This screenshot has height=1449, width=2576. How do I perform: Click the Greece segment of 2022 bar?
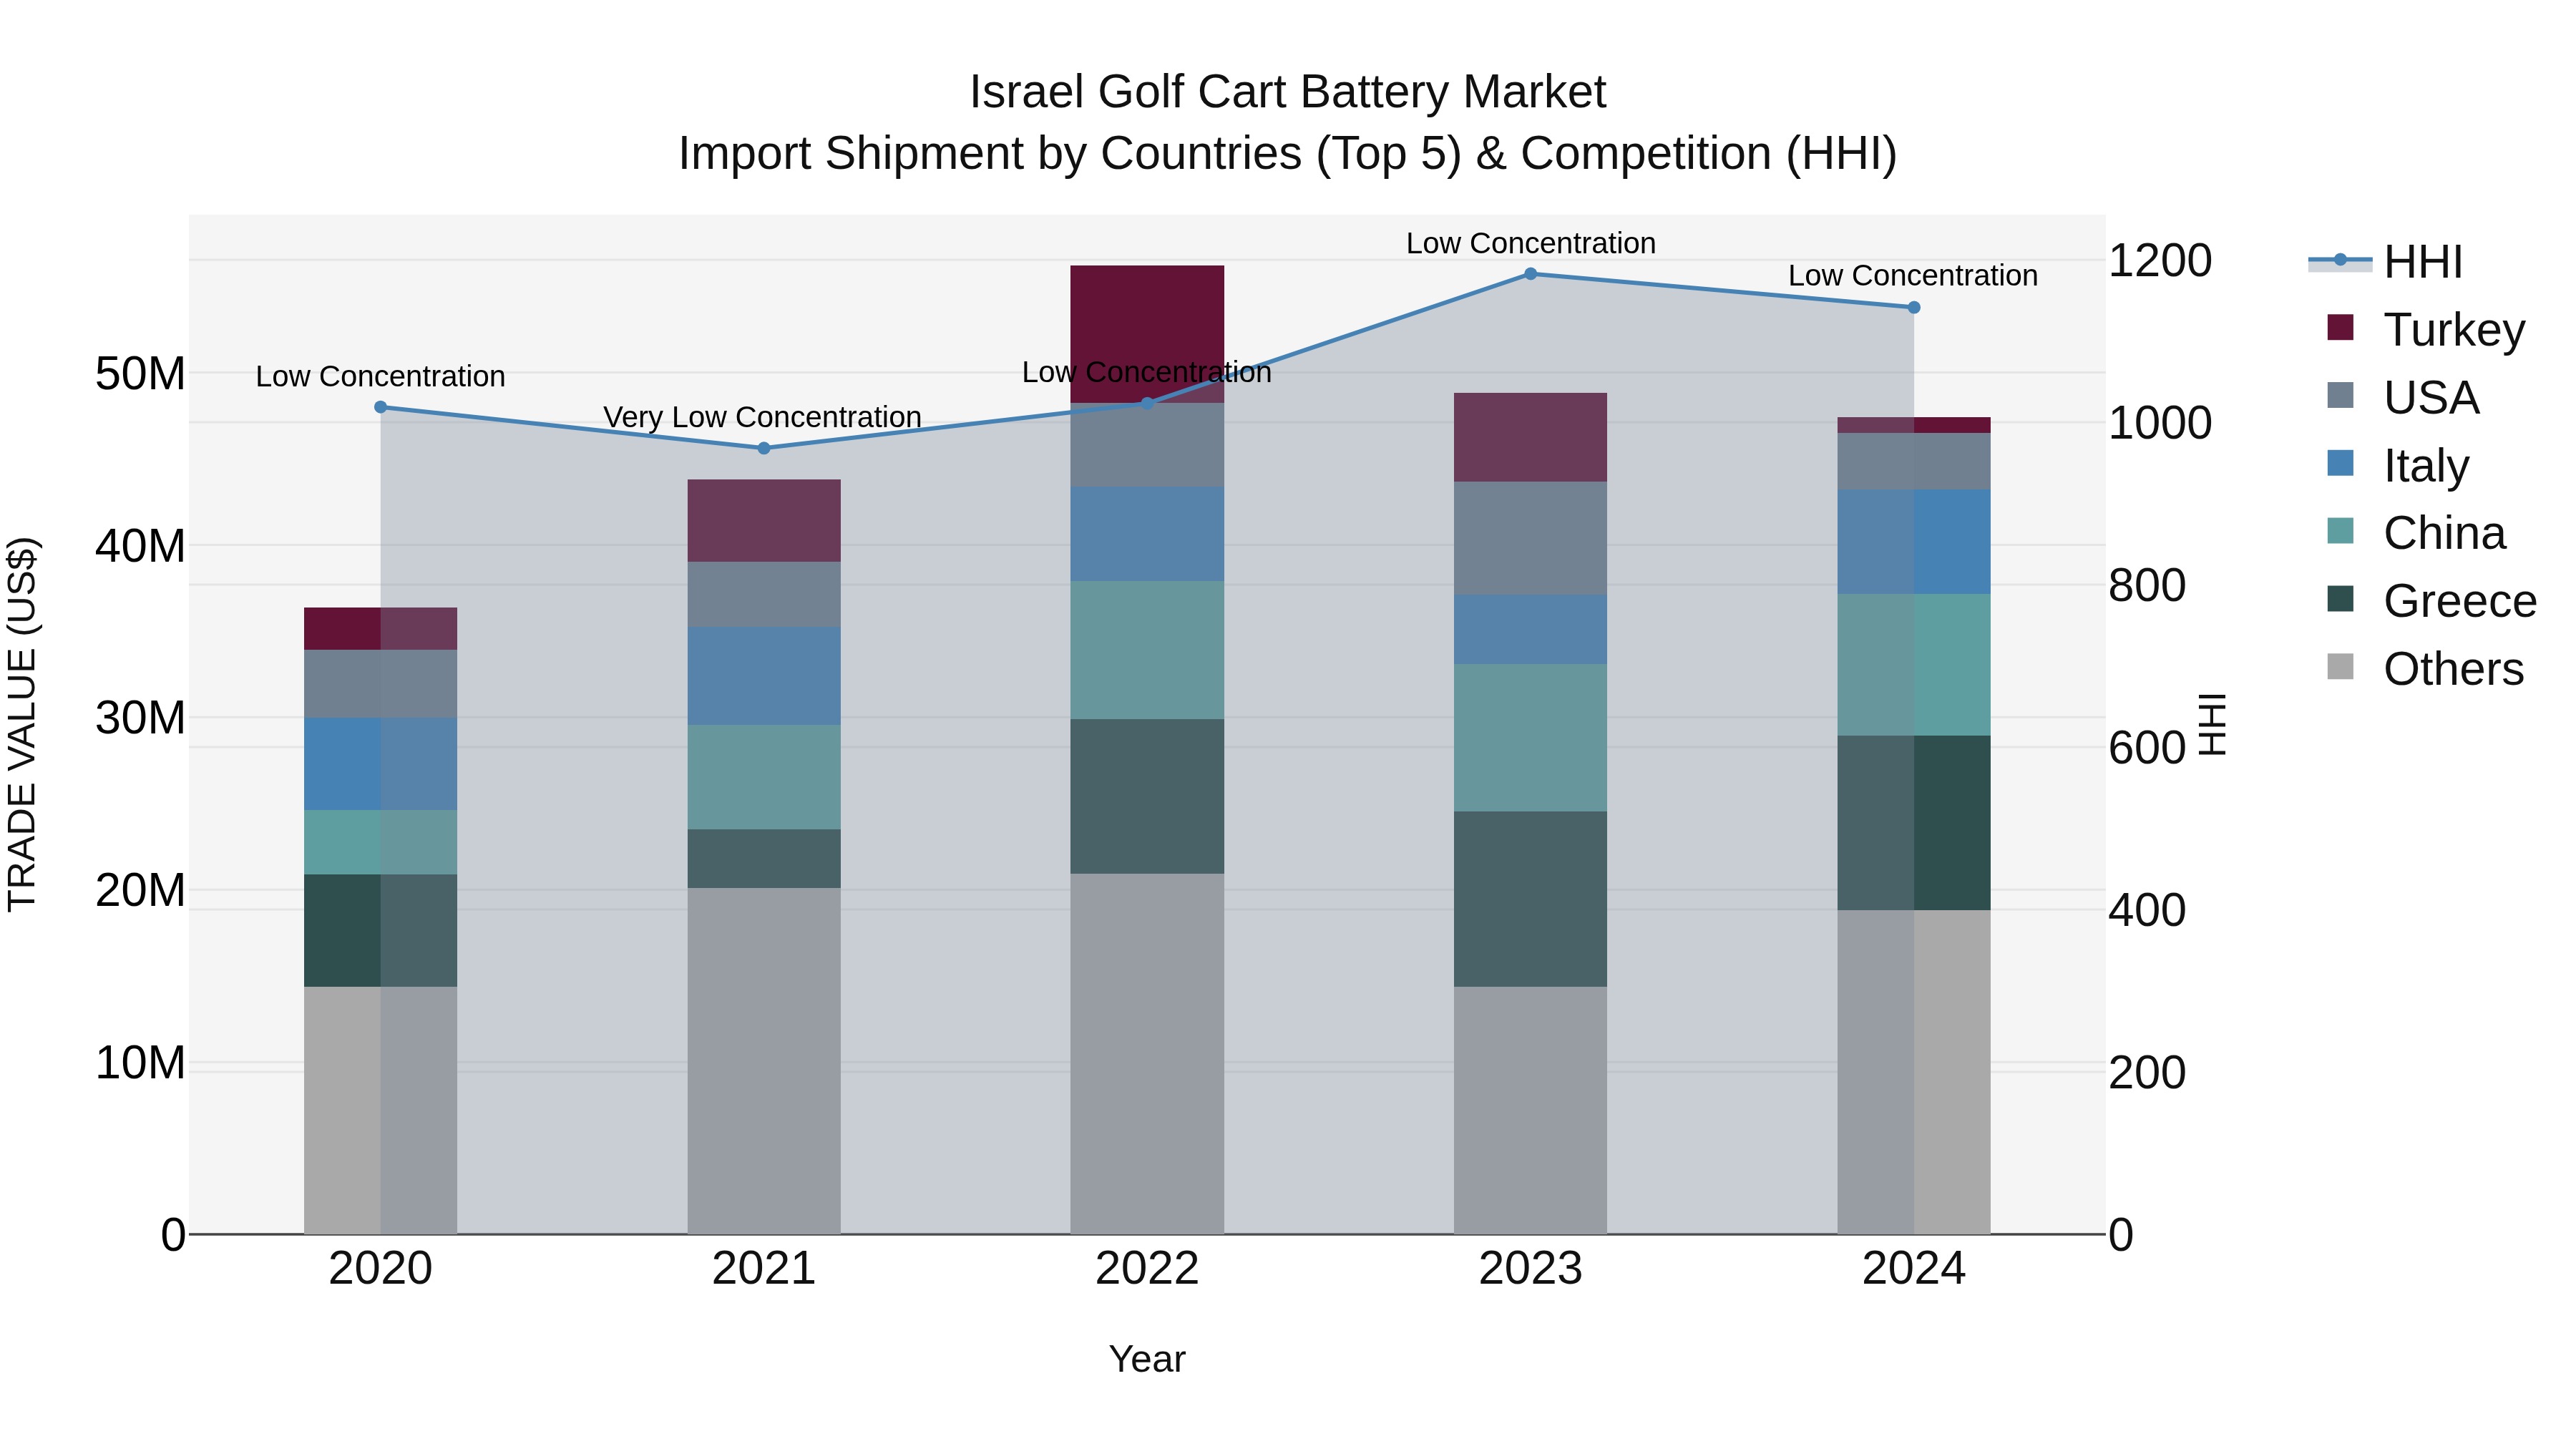tap(1147, 796)
